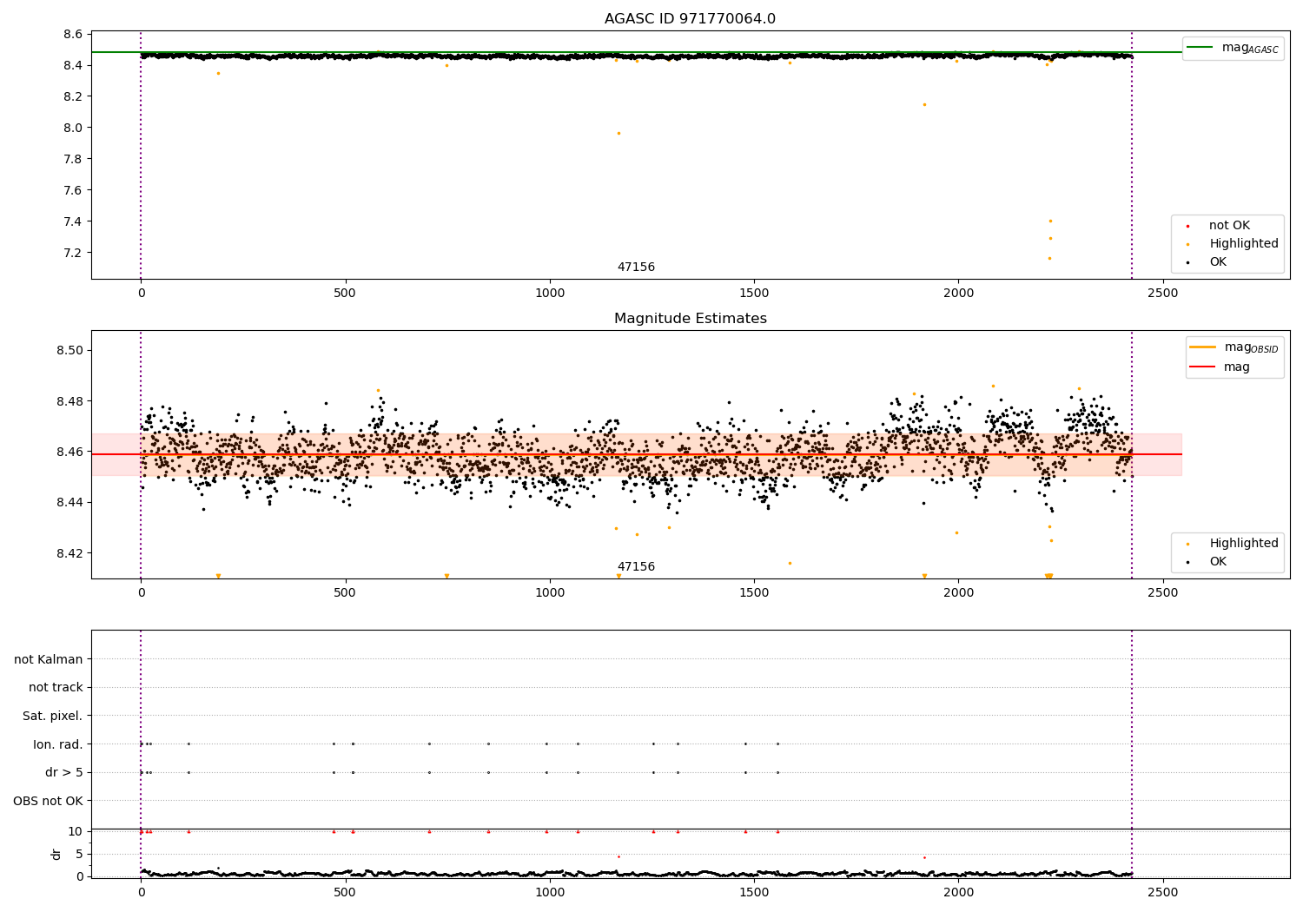The image size is (1303, 912).
Task: Click 'OK' in the Magnitude Estimates legend
Action: pos(1218,562)
